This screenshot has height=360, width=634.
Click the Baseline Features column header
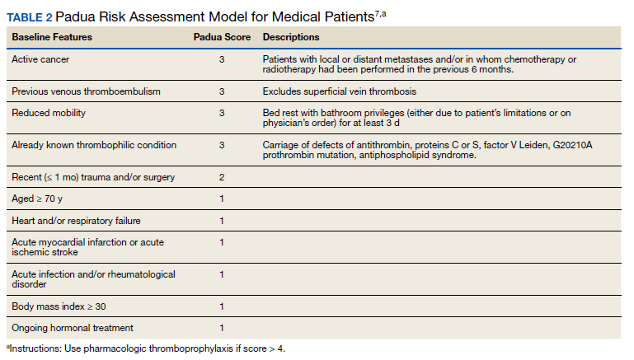[52, 38]
